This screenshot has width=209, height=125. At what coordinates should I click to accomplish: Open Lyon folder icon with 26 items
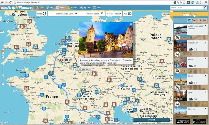[x=191, y=99]
